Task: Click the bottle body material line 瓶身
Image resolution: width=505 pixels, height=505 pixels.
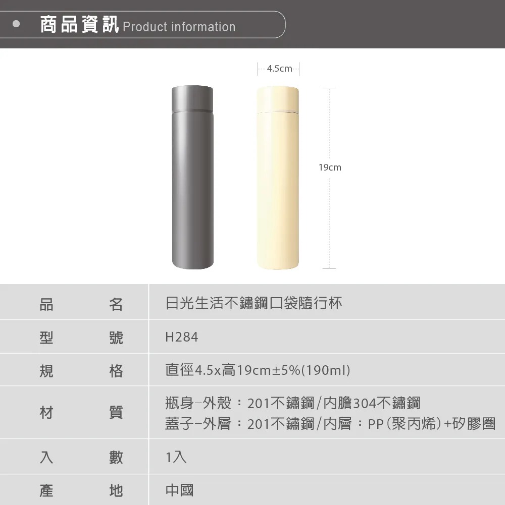Action: tap(293, 403)
